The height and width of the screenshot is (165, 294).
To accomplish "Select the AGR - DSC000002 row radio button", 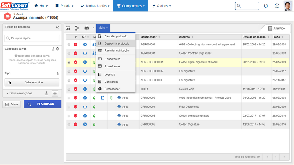I will (x=69, y=71).
